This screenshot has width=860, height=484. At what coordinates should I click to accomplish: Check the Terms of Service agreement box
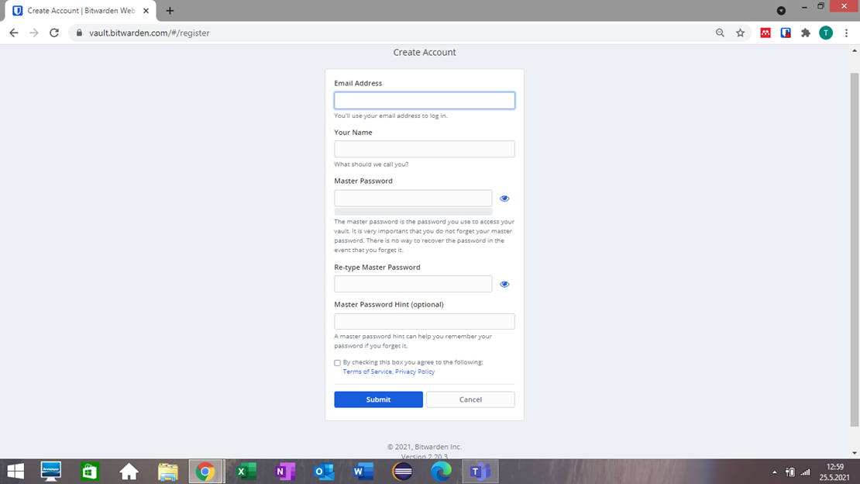[337, 362]
